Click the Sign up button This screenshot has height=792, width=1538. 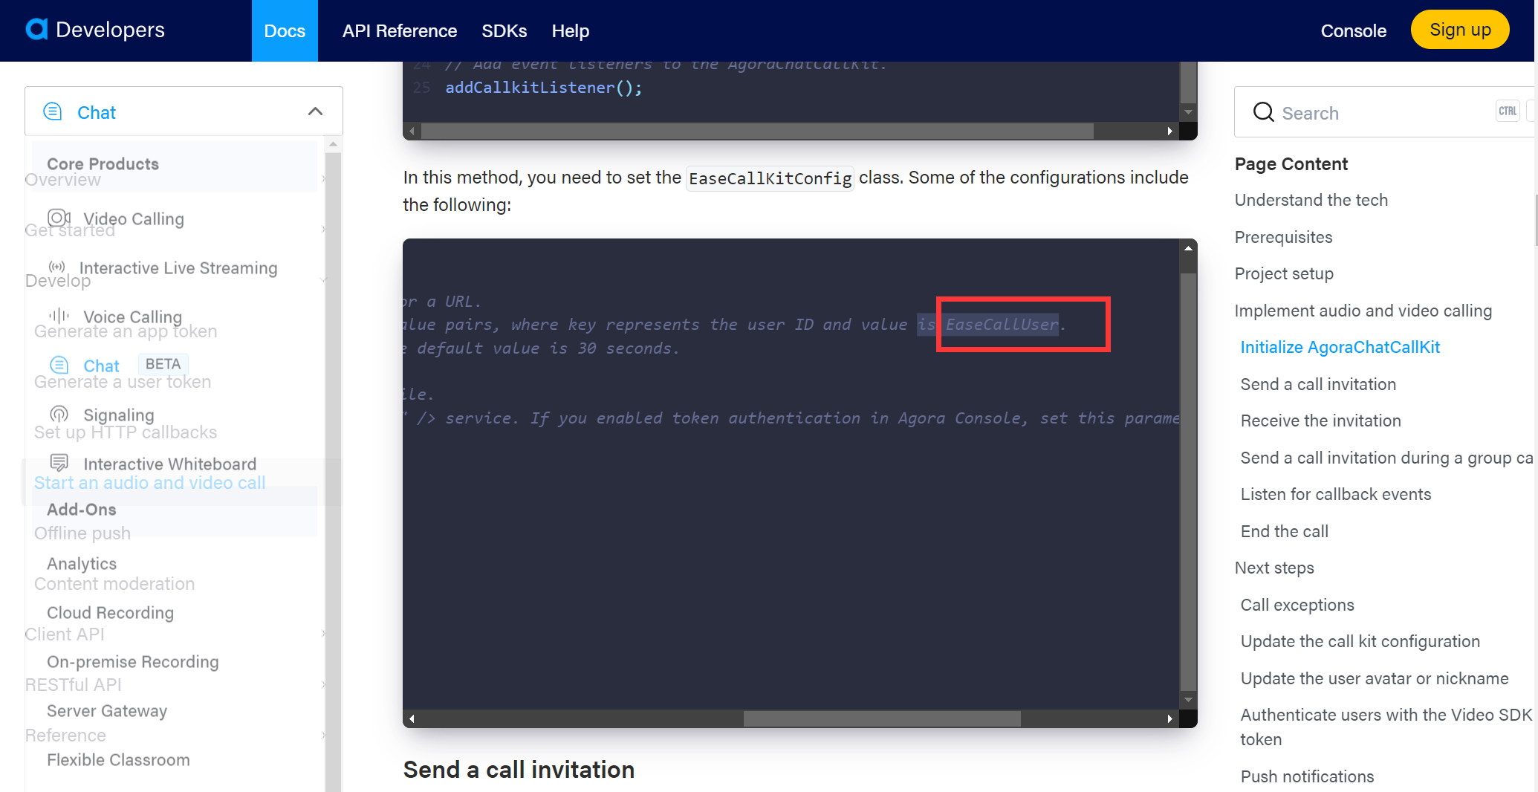point(1458,29)
